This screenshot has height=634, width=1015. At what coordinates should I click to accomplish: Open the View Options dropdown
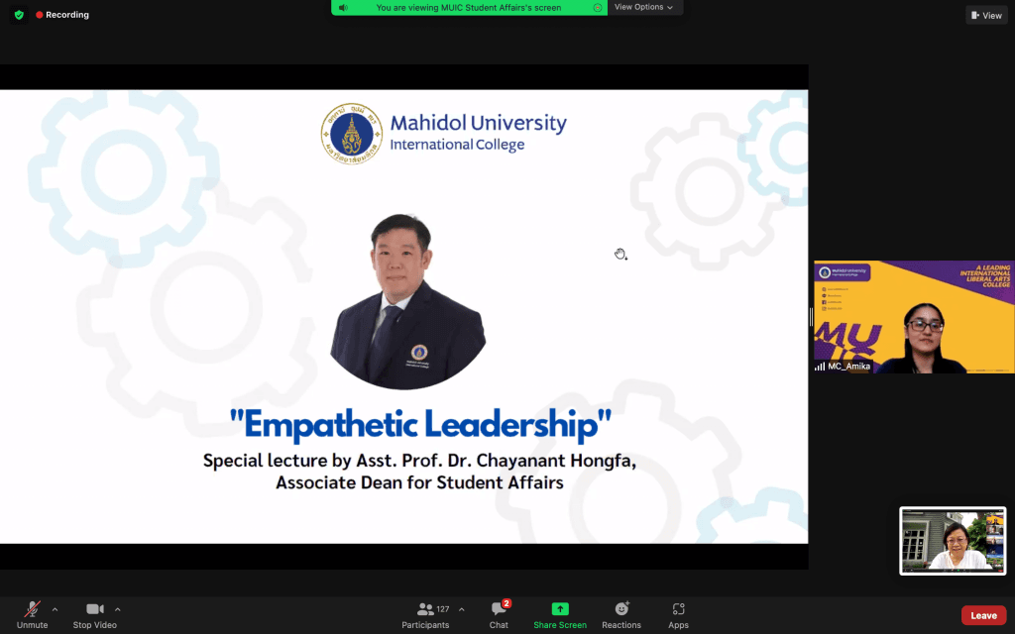pyautogui.click(x=644, y=7)
